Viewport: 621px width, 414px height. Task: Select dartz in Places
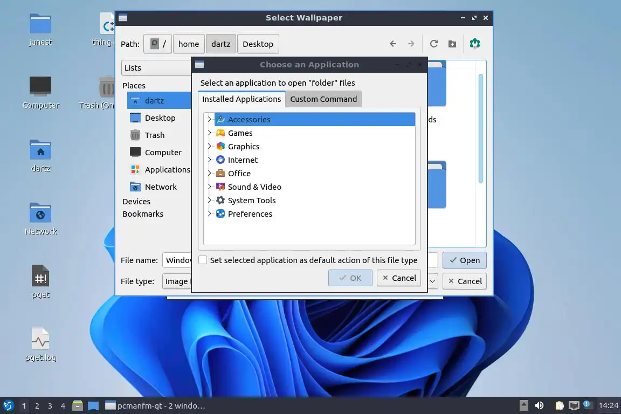click(159, 100)
